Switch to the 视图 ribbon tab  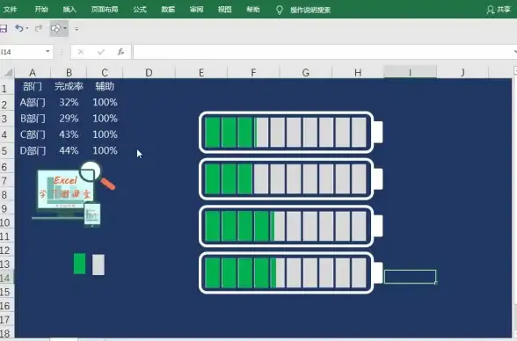click(224, 10)
